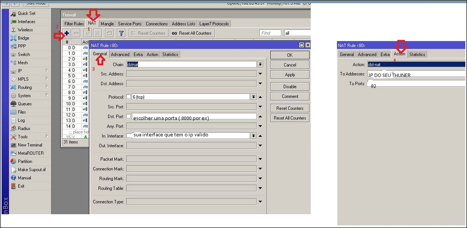Click the blue plus add-rule icon
Image resolution: width=467 pixels, height=228 pixels.
[x=67, y=33]
